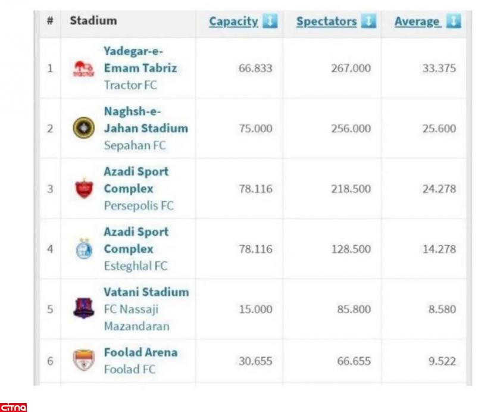The image size is (497, 412).
Task: Sort table by Spectators column
Action: (326, 21)
